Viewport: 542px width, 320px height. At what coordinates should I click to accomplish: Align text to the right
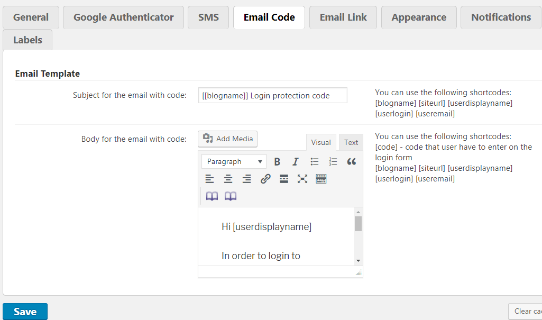(x=246, y=179)
